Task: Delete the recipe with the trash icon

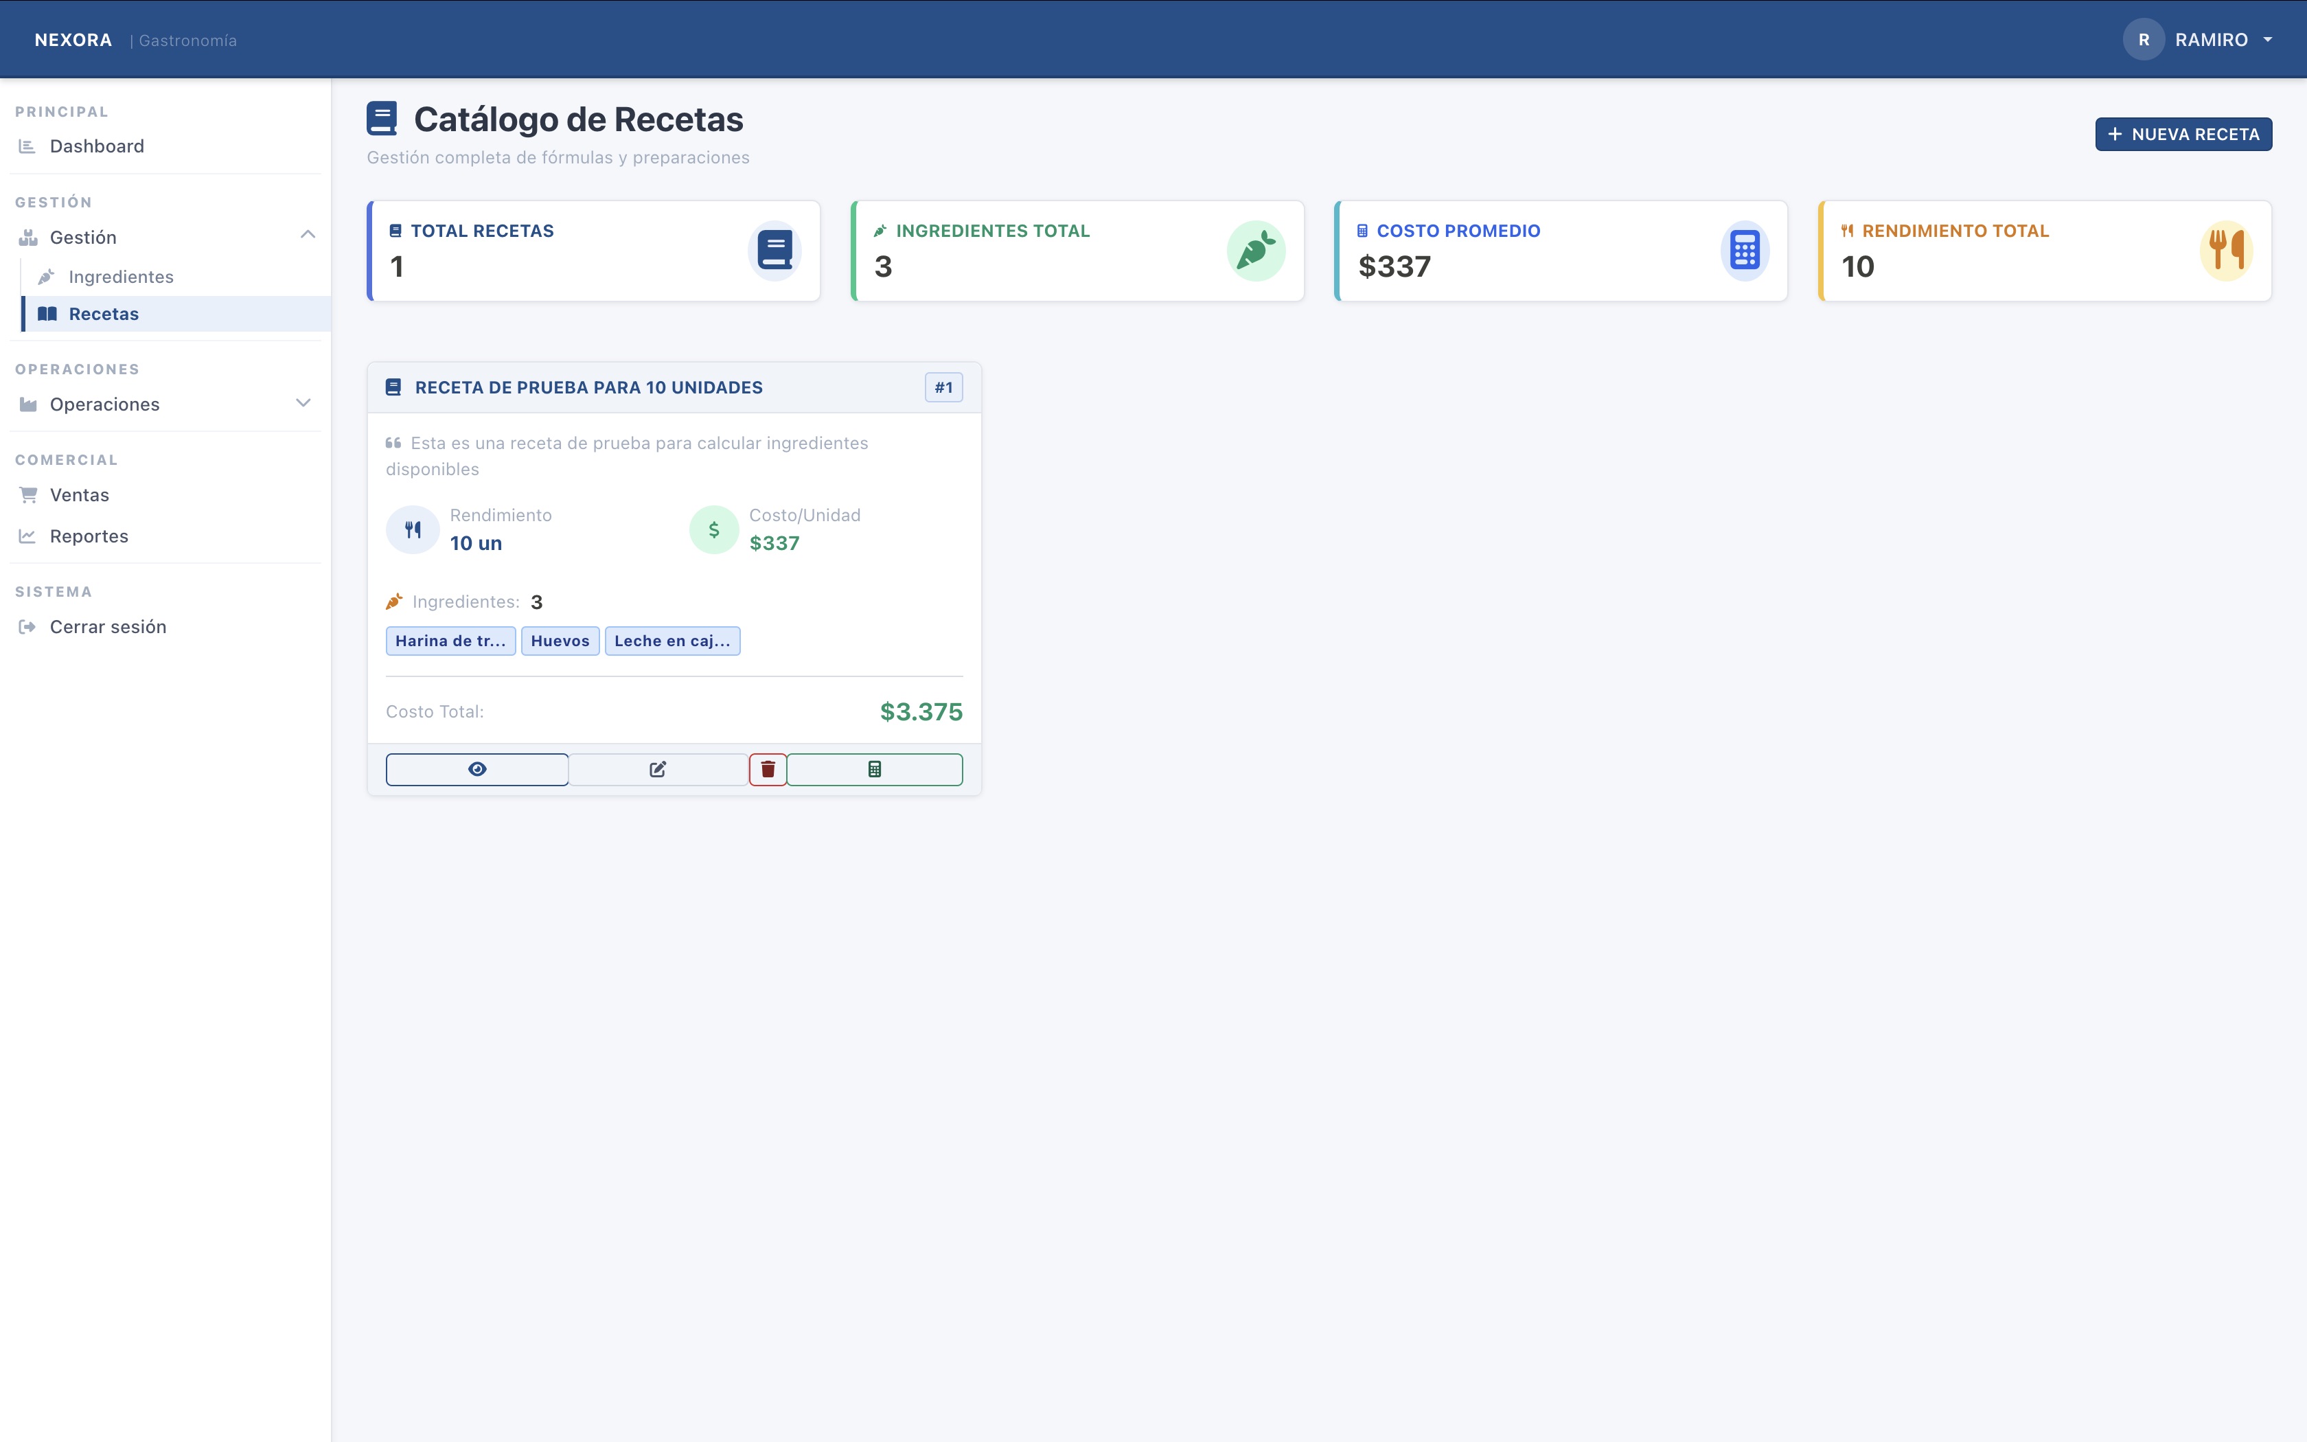Action: [768, 770]
